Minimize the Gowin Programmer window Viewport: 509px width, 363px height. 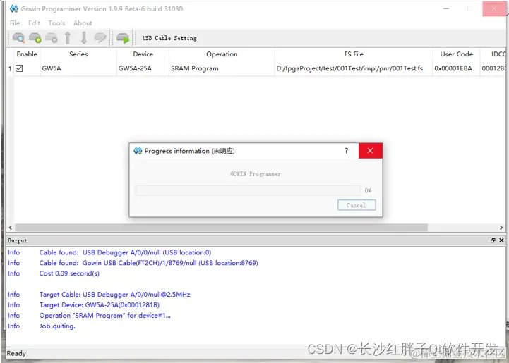446,8
